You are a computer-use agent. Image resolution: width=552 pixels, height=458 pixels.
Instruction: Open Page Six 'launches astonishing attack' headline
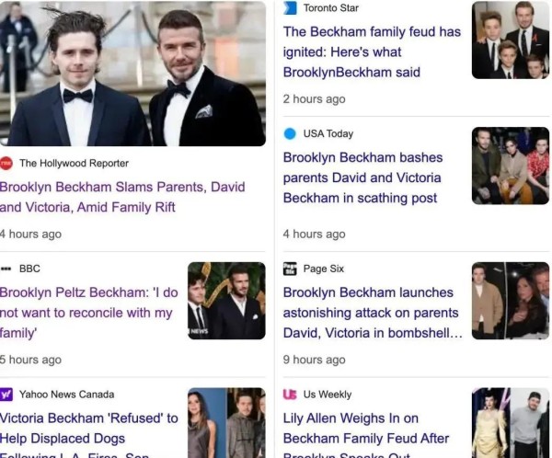coord(373,313)
